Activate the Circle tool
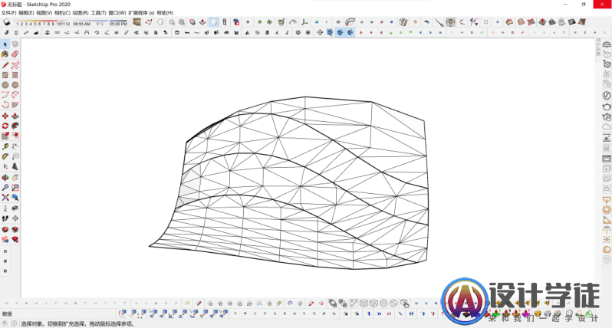This screenshot has width=612, height=328. 5,85
